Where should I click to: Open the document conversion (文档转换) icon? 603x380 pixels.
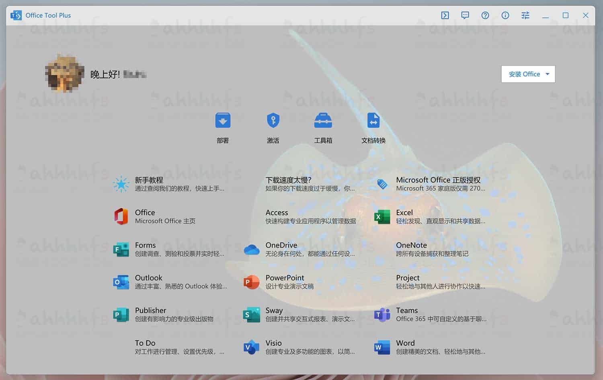[373, 120]
